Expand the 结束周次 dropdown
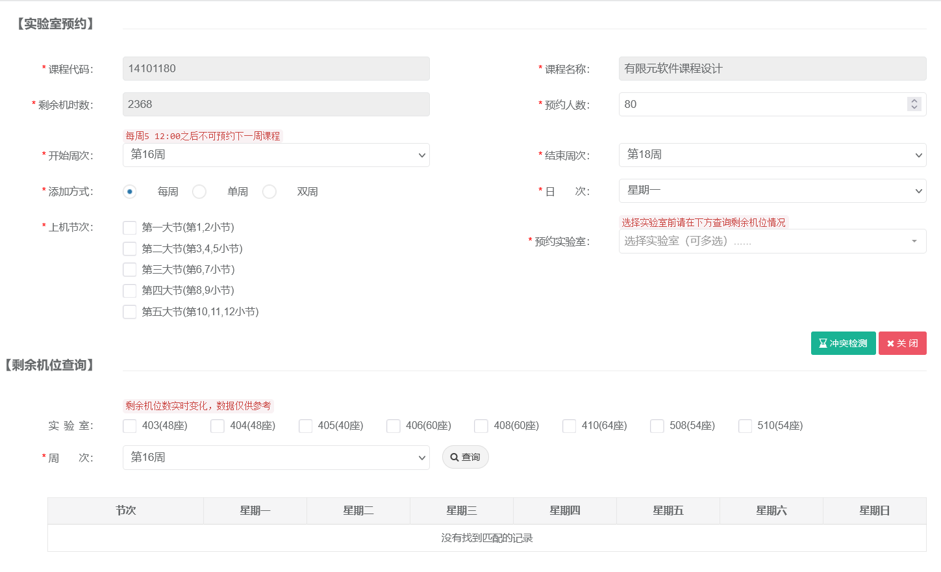 [772, 155]
